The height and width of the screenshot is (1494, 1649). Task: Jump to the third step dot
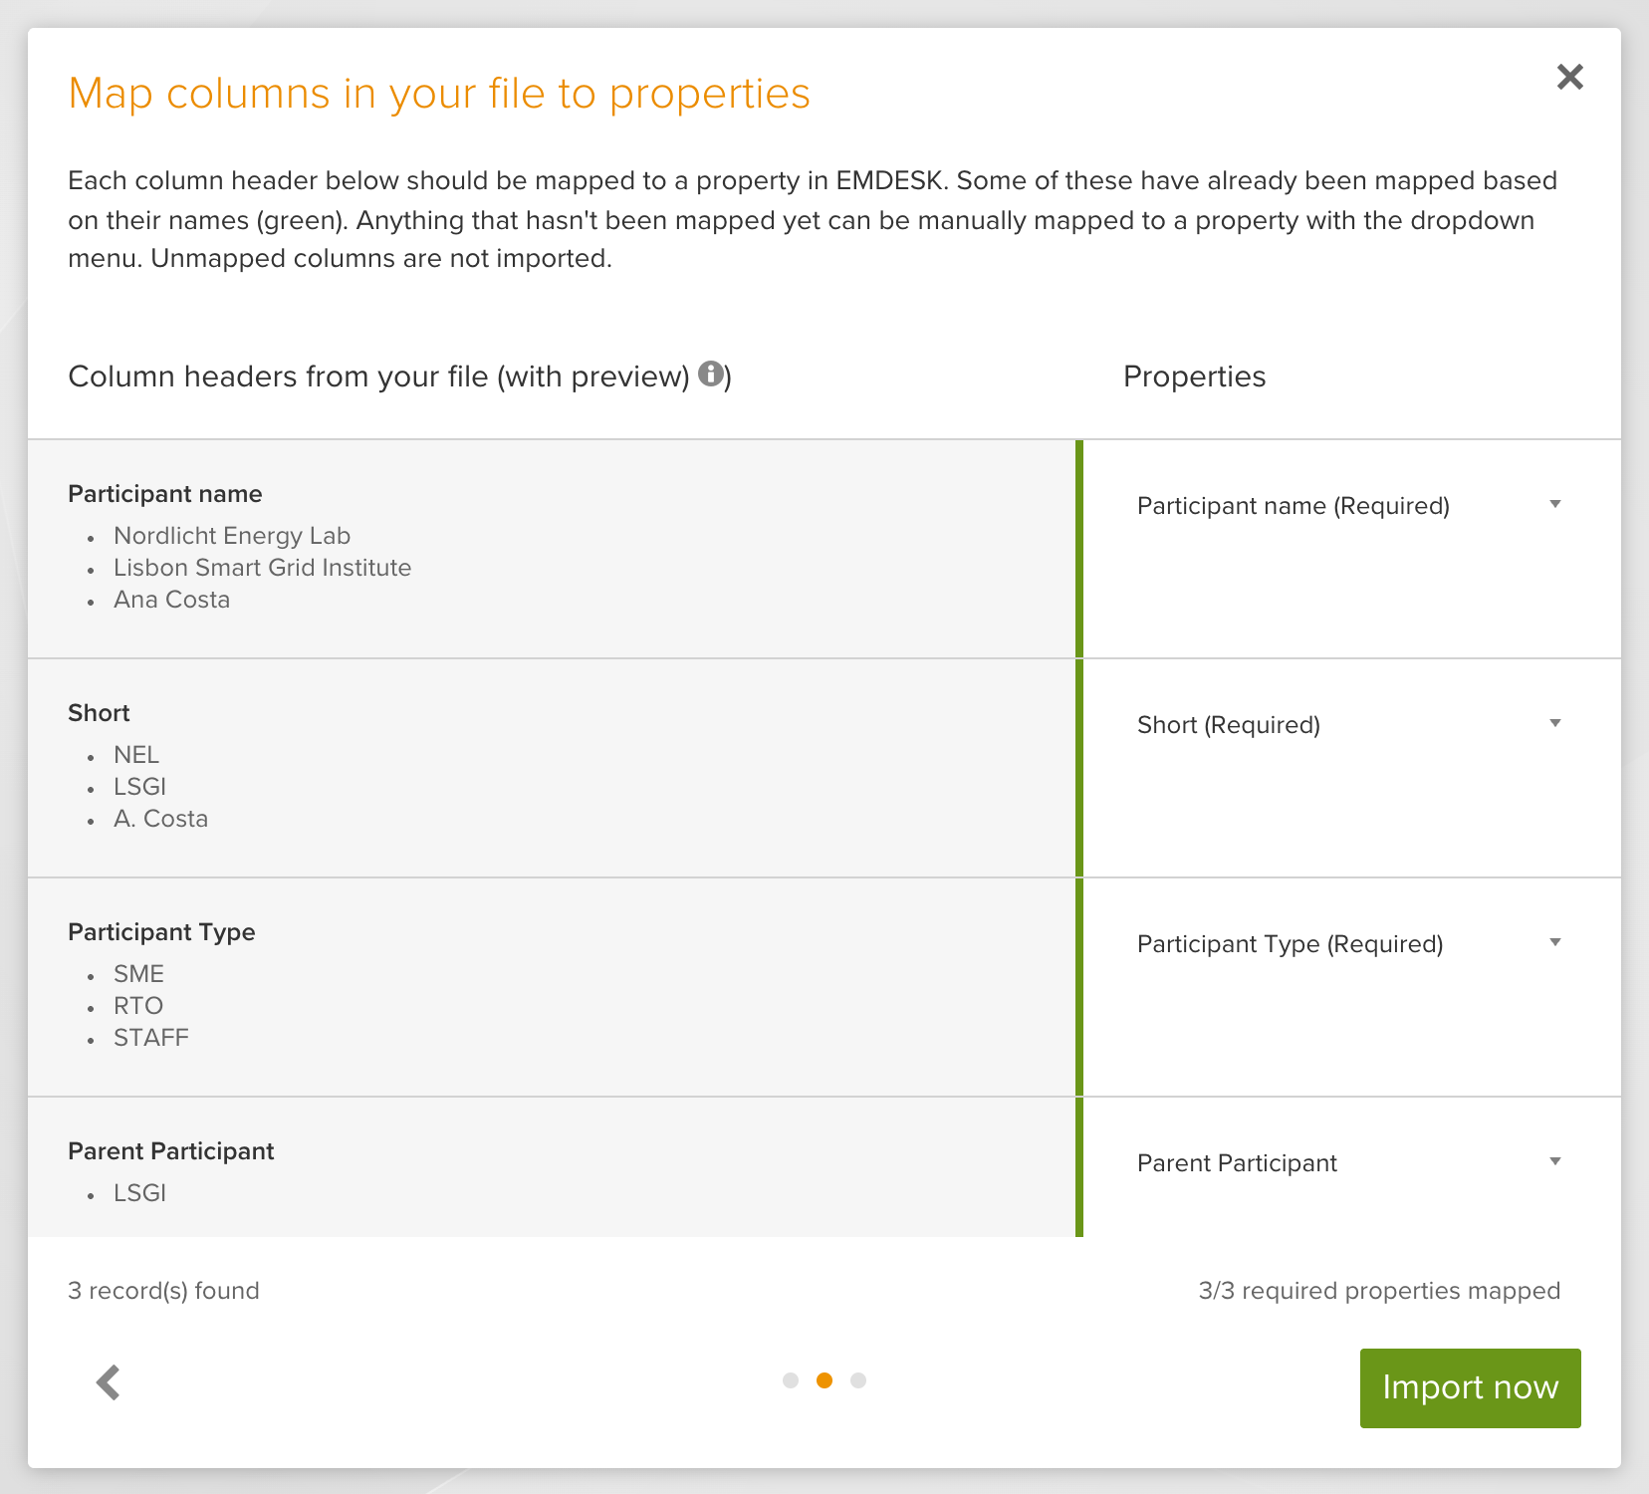point(858,1380)
